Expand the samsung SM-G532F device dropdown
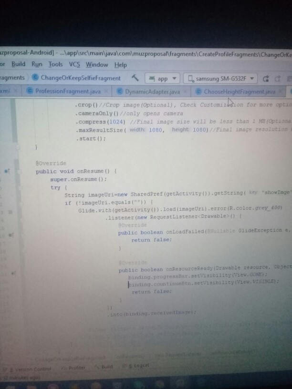This screenshot has height=389, width=292. 222,79
